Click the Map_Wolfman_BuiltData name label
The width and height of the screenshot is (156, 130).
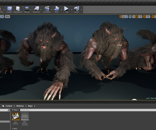25,123
